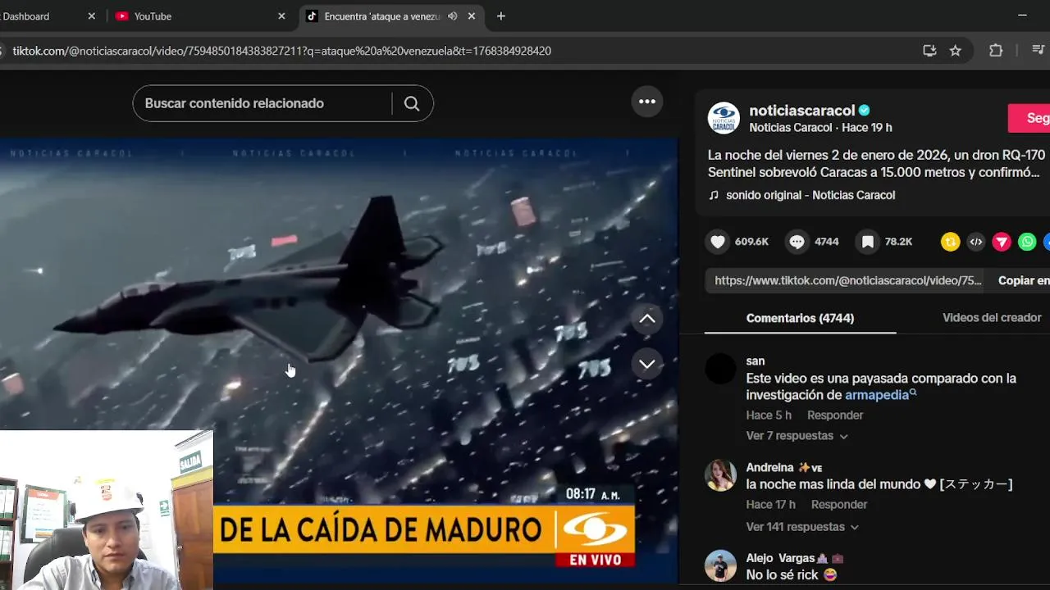Save the video with the bookmark icon
This screenshot has height=590, width=1050.
pos(868,242)
